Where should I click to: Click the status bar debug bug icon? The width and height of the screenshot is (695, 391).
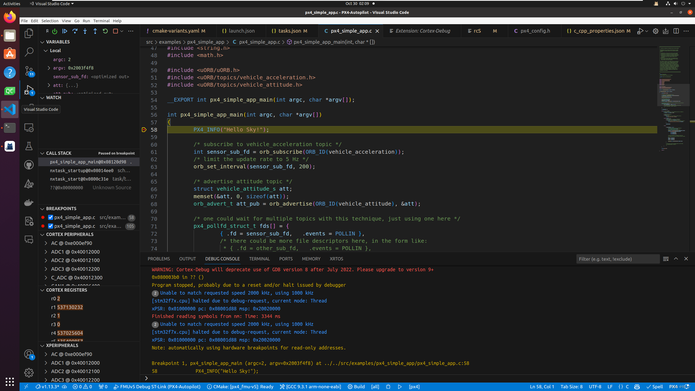point(388,387)
